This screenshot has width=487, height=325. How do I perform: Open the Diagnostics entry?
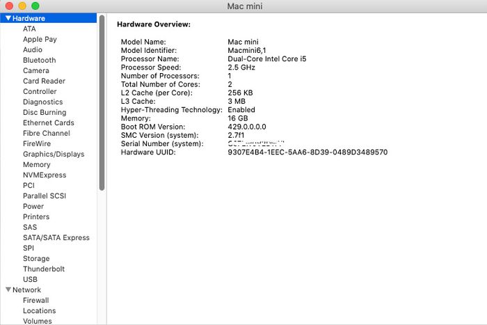[x=43, y=102]
